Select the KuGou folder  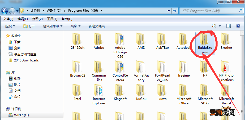(x=141, y=92)
